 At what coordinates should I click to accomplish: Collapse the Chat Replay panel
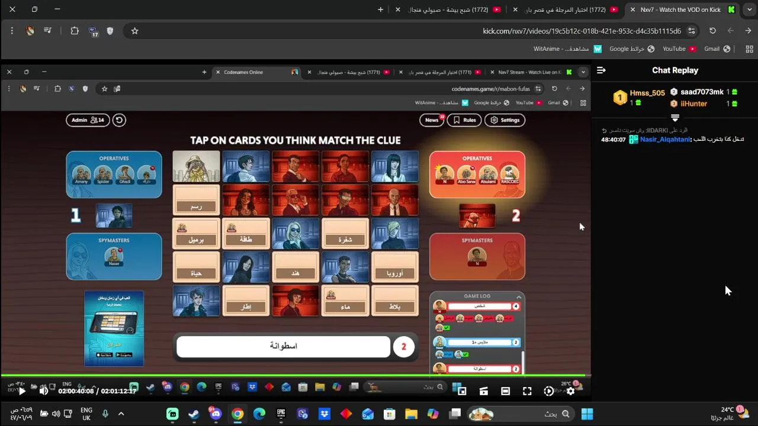pyautogui.click(x=601, y=70)
